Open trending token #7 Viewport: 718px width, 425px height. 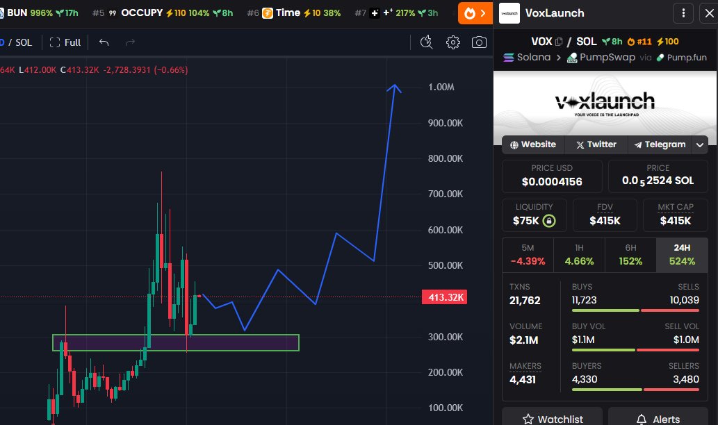pyautogui.click(x=397, y=12)
